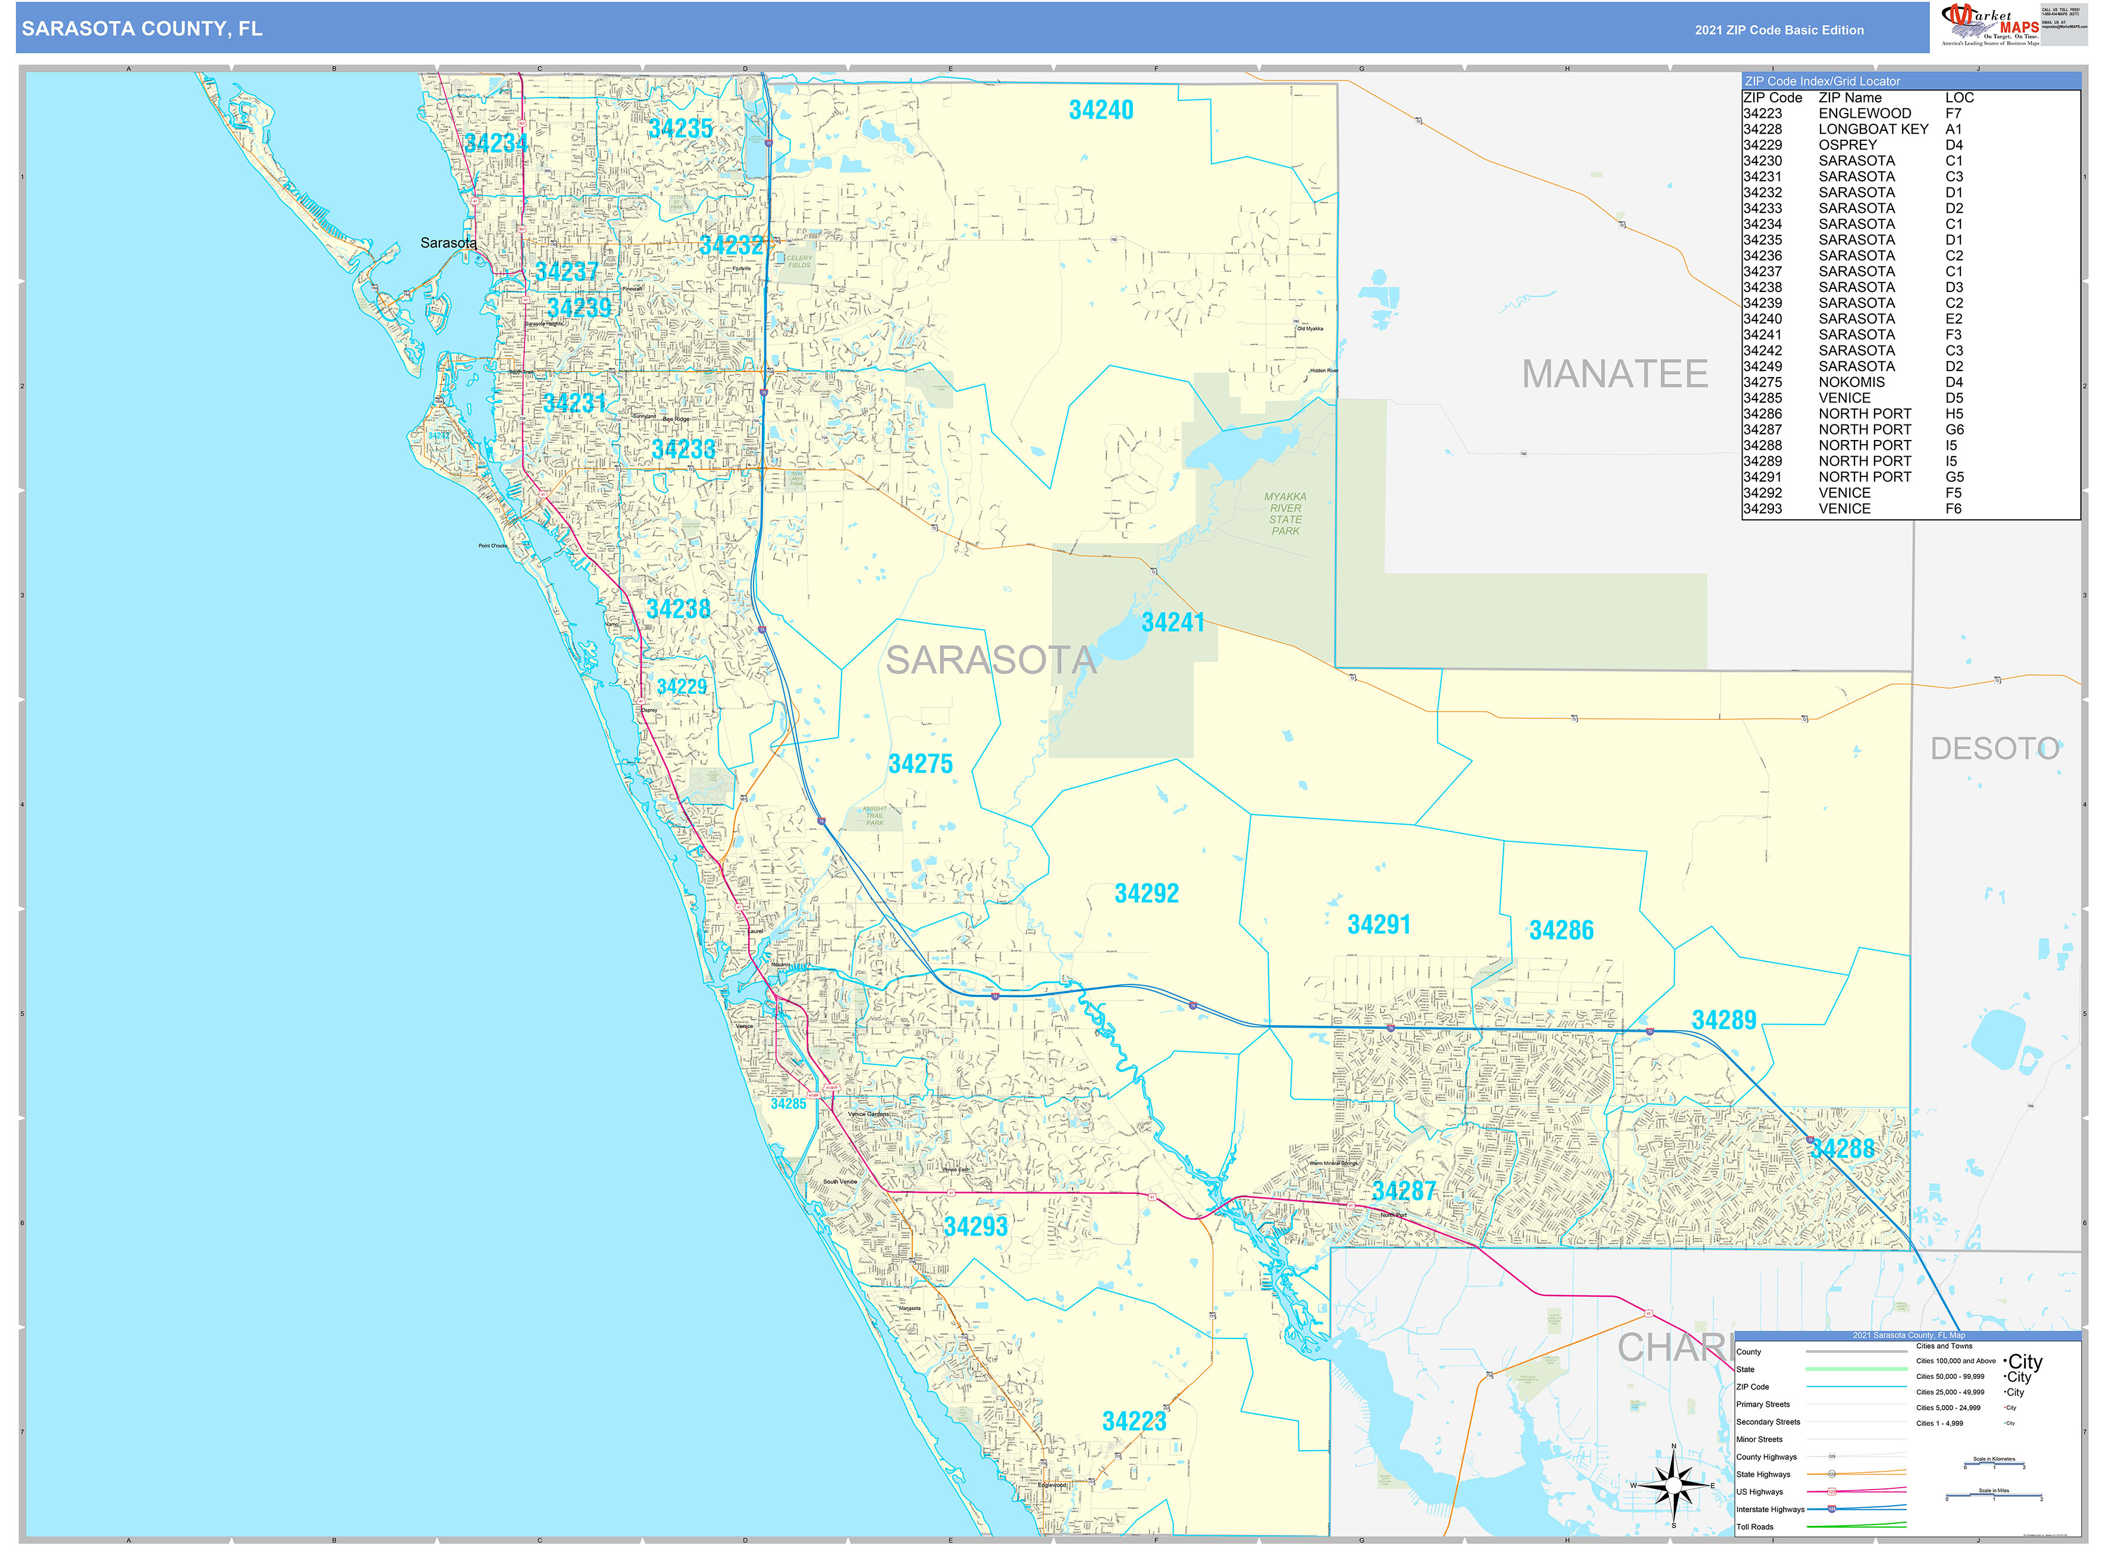The width and height of the screenshot is (2106, 1546).
Task: Click the 34239 ZIP label on the map
Action: tap(579, 308)
